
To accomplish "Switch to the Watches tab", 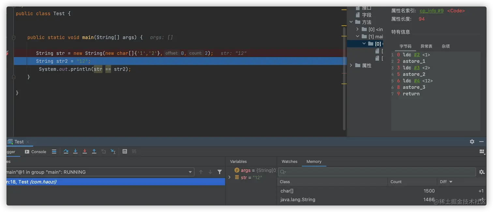I will (290, 161).
